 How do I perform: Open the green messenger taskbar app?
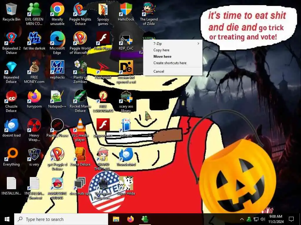[145, 219]
